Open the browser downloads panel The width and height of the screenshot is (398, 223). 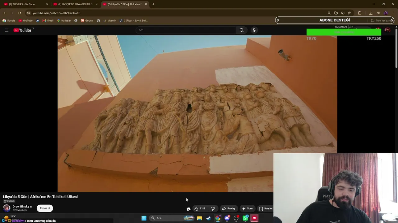(x=371, y=13)
